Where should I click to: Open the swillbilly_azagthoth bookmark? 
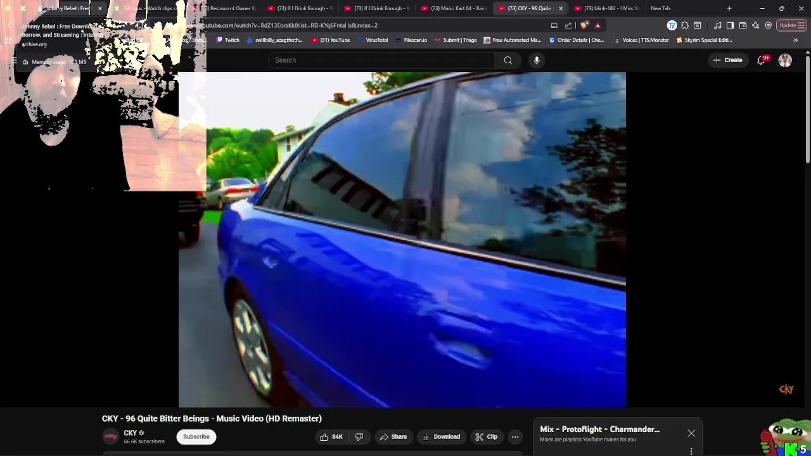point(274,40)
